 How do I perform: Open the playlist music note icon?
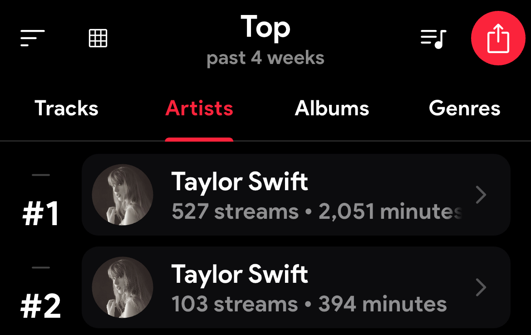433,39
